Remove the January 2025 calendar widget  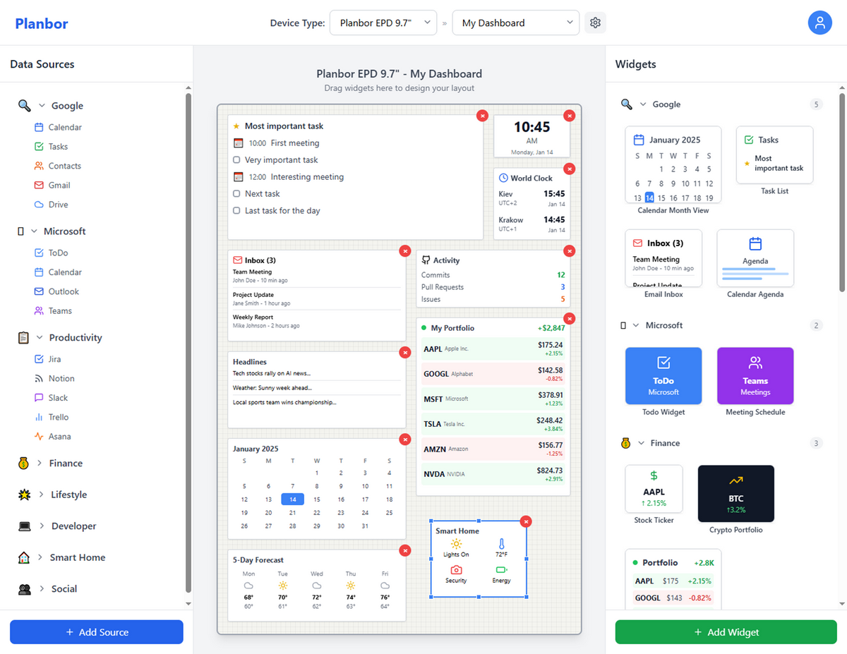click(x=405, y=439)
